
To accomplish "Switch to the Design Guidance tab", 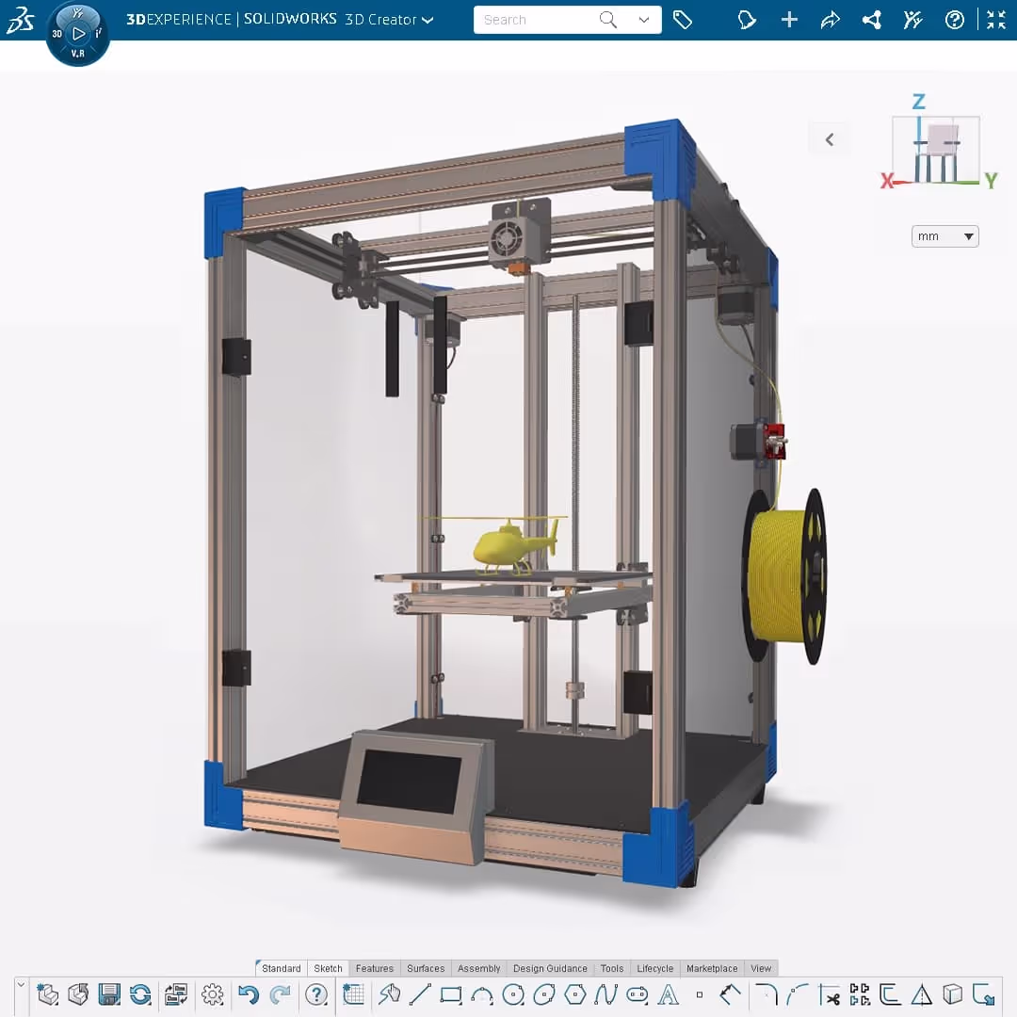I will coord(550,968).
